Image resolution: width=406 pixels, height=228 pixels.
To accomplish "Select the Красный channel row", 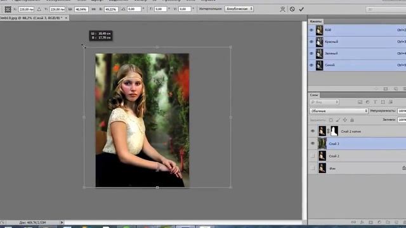I will (357, 42).
